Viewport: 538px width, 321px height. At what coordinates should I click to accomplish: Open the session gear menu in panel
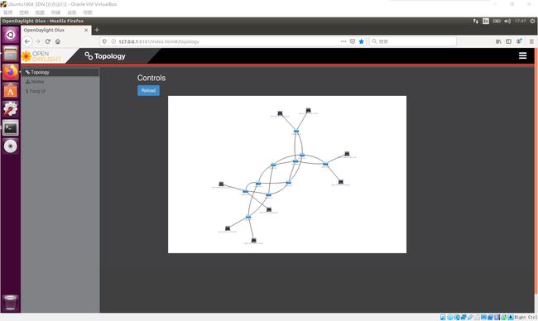[x=532, y=21]
